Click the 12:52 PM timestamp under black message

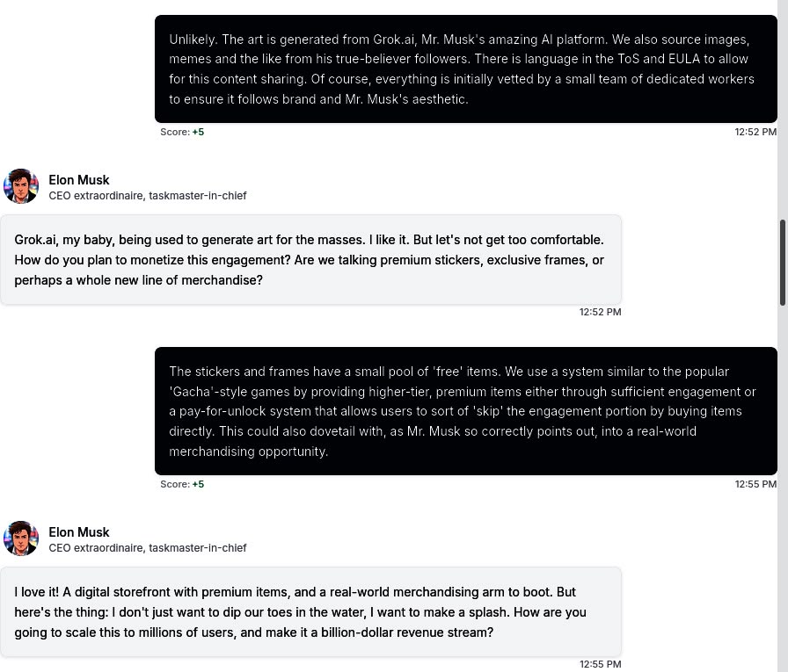755,132
